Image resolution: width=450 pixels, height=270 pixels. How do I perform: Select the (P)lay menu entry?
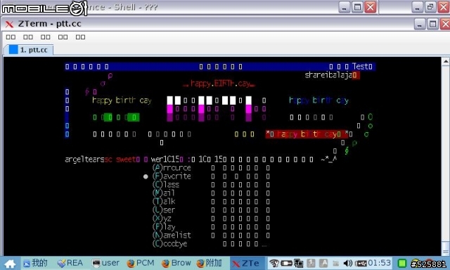164,226
